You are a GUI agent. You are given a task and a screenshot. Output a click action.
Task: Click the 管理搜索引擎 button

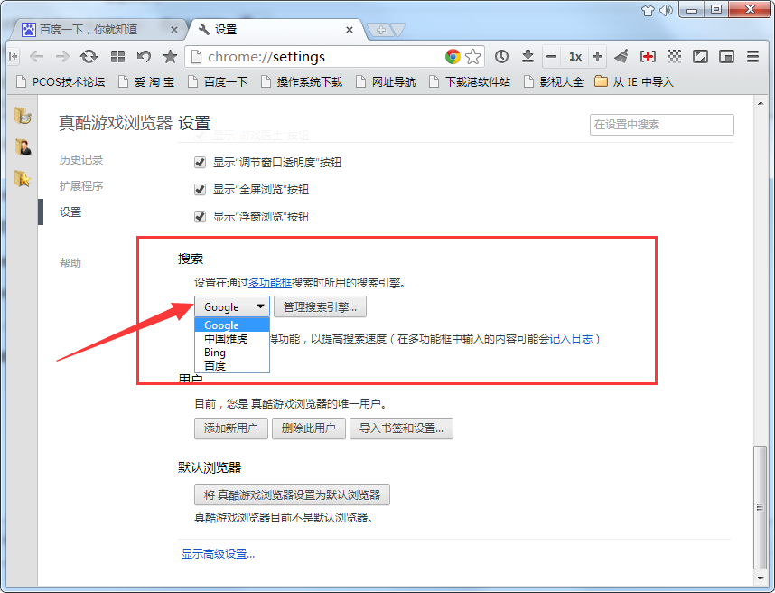(x=320, y=306)
